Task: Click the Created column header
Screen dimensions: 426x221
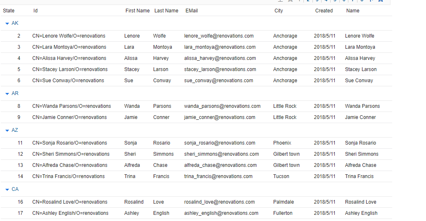Action: pos(324,11)
